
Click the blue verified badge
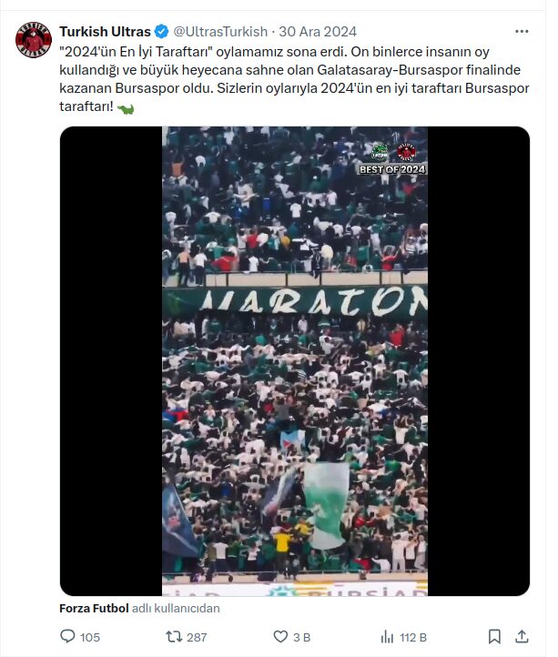tap(161, 32)
